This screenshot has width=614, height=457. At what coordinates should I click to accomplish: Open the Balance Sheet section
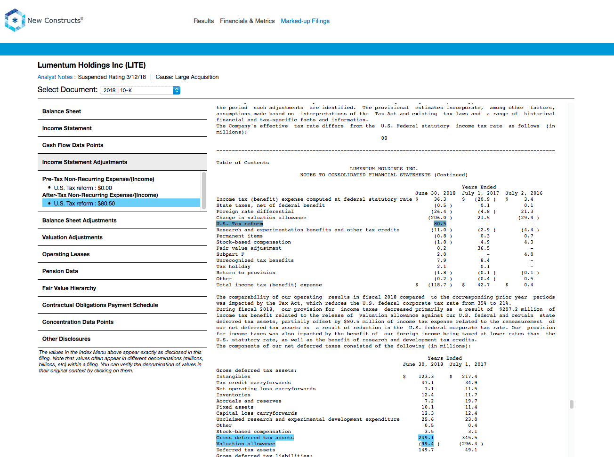pos(122,111)
